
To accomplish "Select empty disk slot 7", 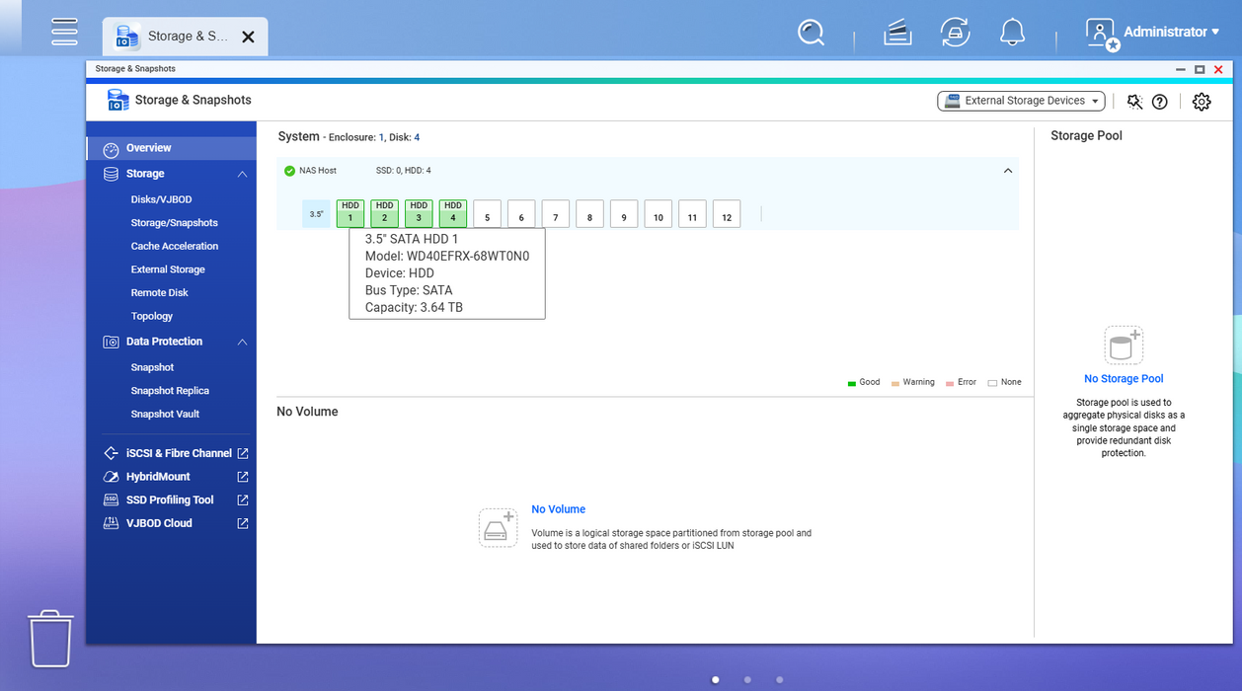I will click(x=555, y=213).
